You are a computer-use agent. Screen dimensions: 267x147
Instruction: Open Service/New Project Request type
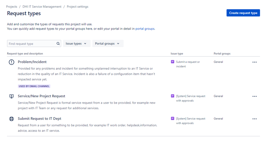click(41, 96)
